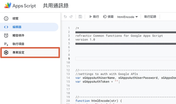Open 觸發條件 sidebar item
The height and width of the screenshot is (104, 176).
tap(29, 35)
